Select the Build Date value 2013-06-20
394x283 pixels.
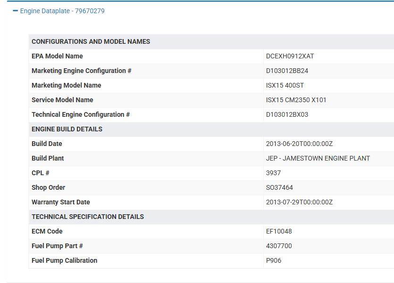(x=299, y=144)
